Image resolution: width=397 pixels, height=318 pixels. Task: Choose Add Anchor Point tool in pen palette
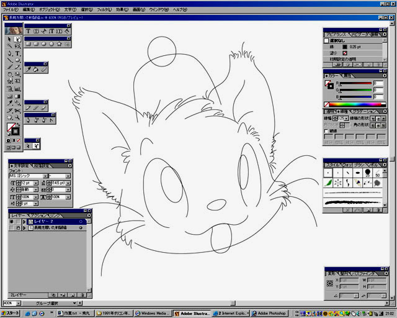pyautogui.click(x=36, y=120)
